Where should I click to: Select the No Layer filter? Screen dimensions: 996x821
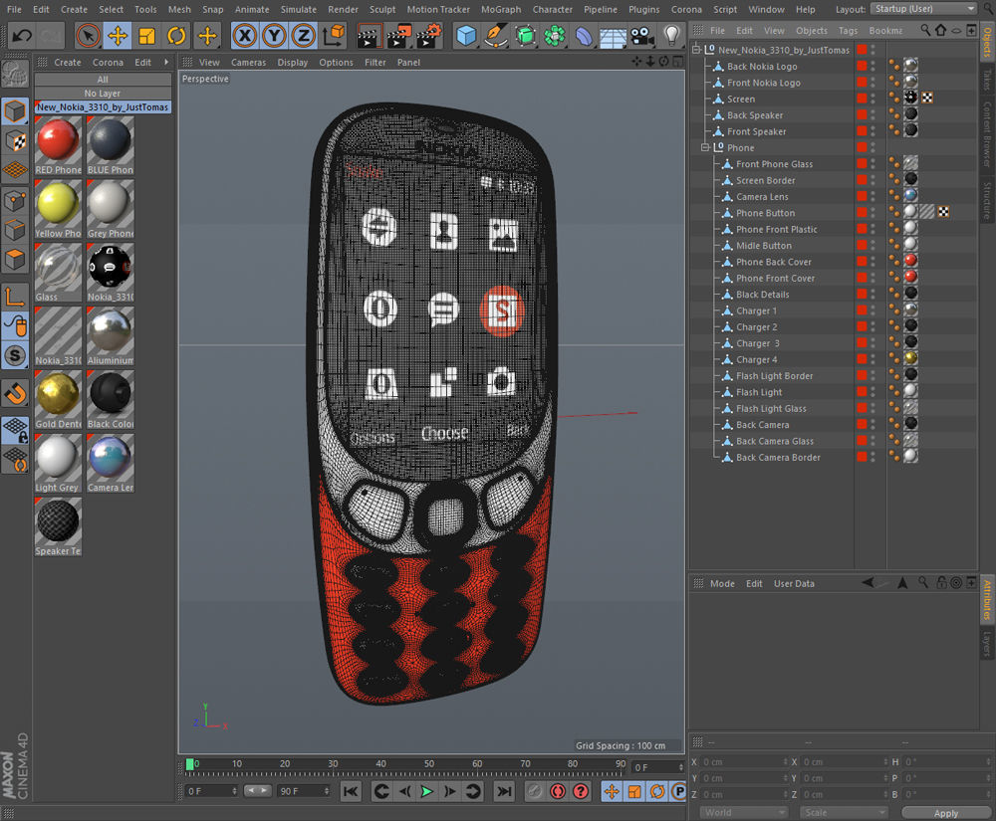(103, 94)
